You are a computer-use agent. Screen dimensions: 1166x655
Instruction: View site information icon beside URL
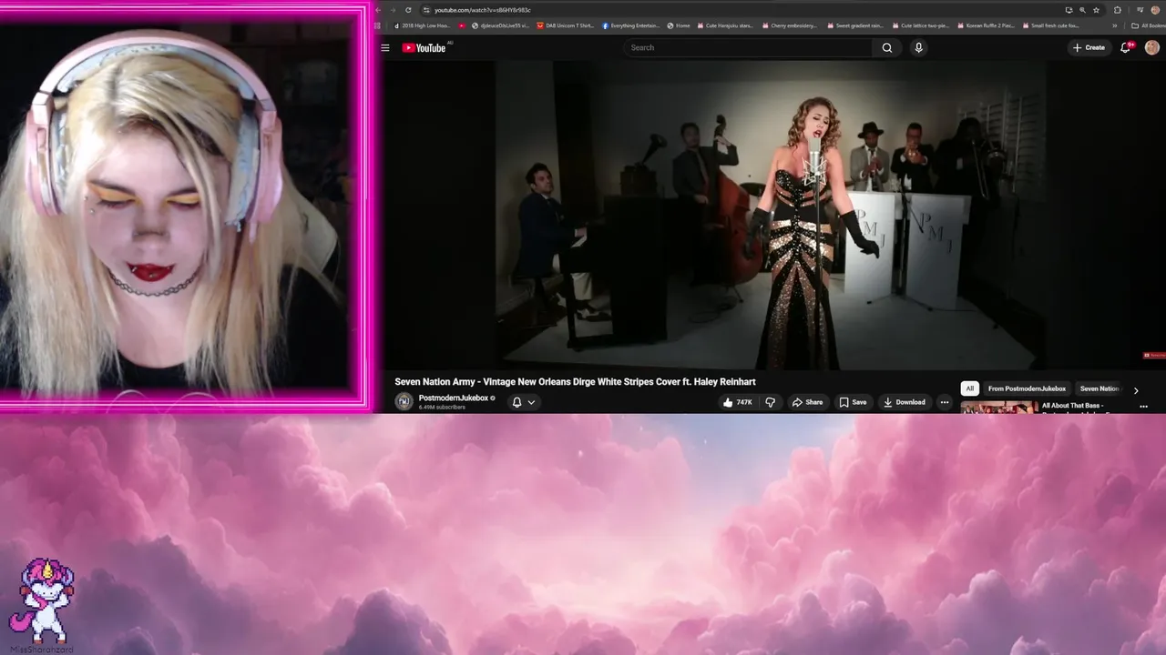pos(427,10)
